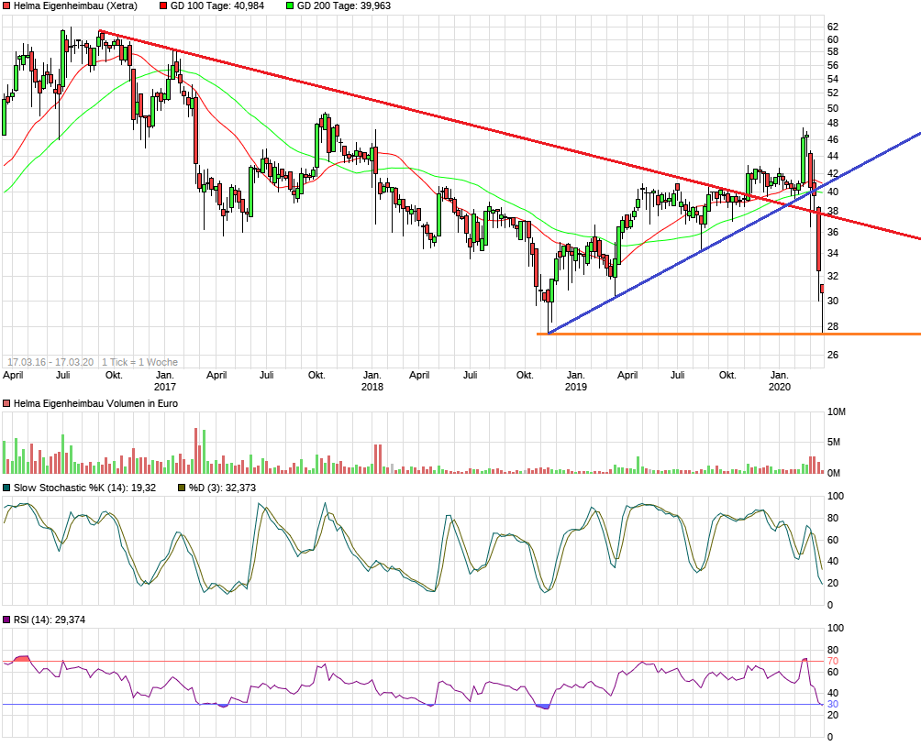Click the Helma Eigenheimbau (Xetra) title
921x746 pixels.
pos(75,5)
